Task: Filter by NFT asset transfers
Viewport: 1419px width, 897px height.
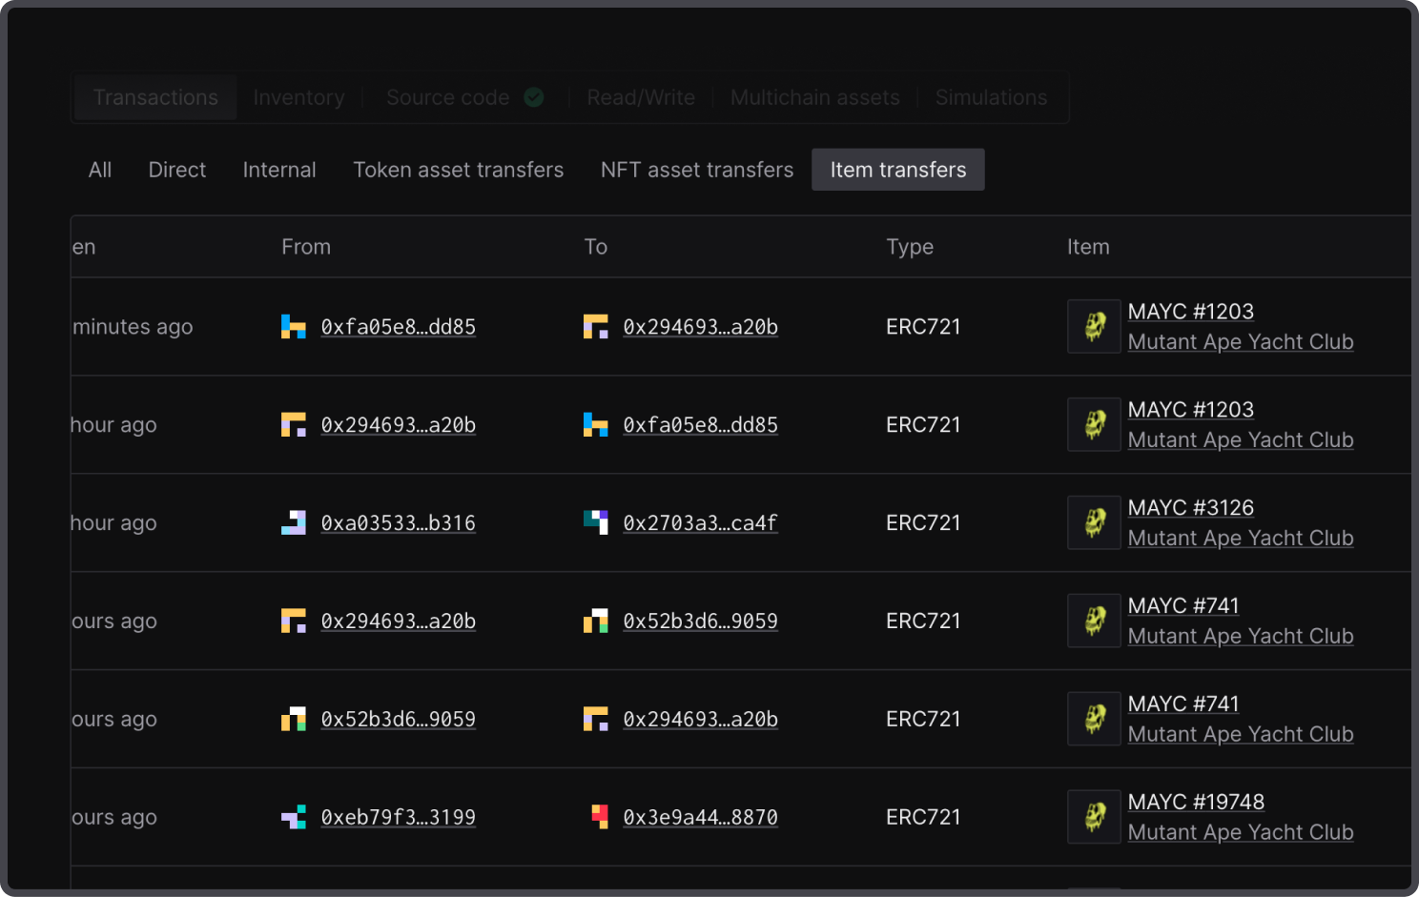Action: pos(696,170)
